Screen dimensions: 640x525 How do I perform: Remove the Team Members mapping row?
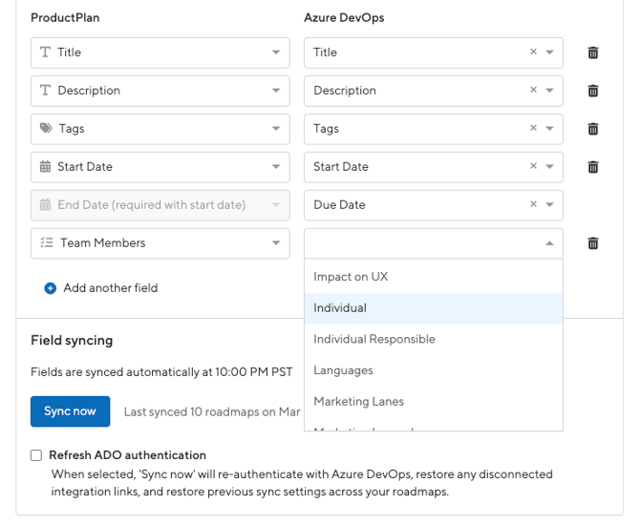(592, 243)
